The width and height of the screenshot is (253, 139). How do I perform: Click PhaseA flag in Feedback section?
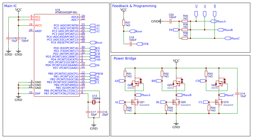[x=213, y=21]
